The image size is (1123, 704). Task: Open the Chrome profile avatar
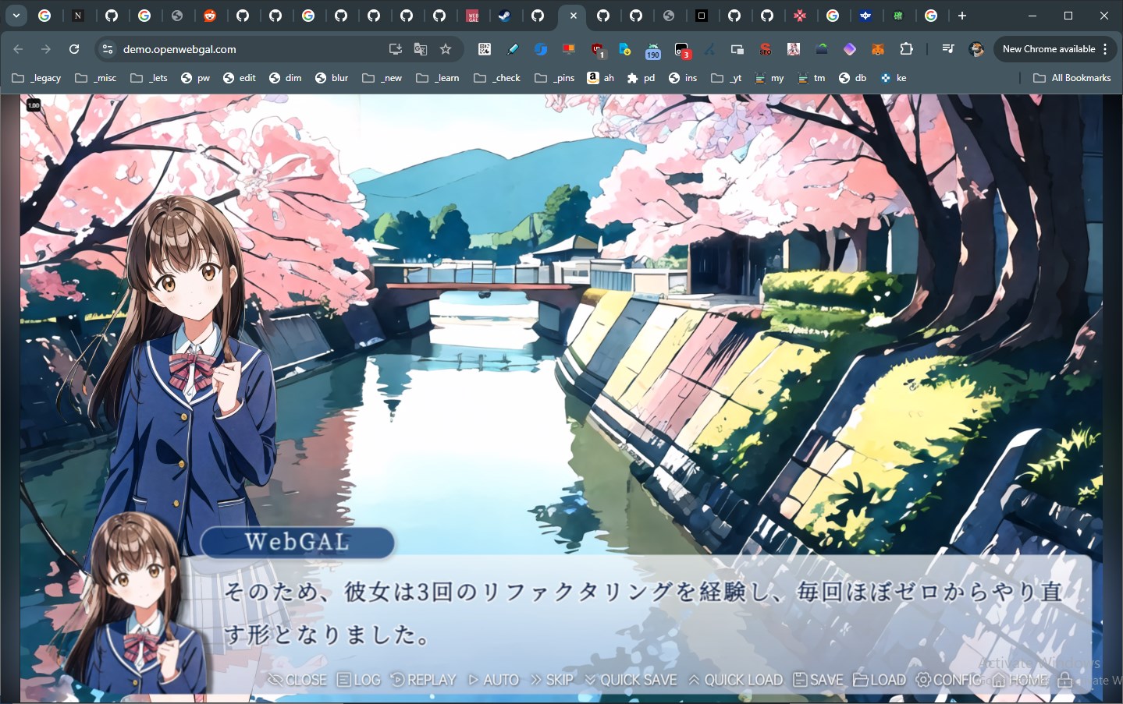point(976,49)
